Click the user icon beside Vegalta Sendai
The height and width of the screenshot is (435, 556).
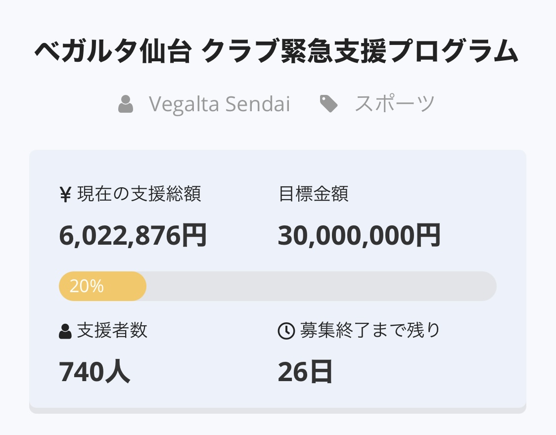(126, 104)
